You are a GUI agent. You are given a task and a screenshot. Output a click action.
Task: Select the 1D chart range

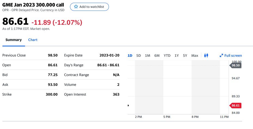(130, 56)
